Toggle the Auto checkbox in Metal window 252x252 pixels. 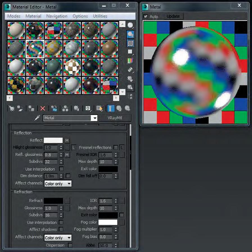tap(146, 16)
